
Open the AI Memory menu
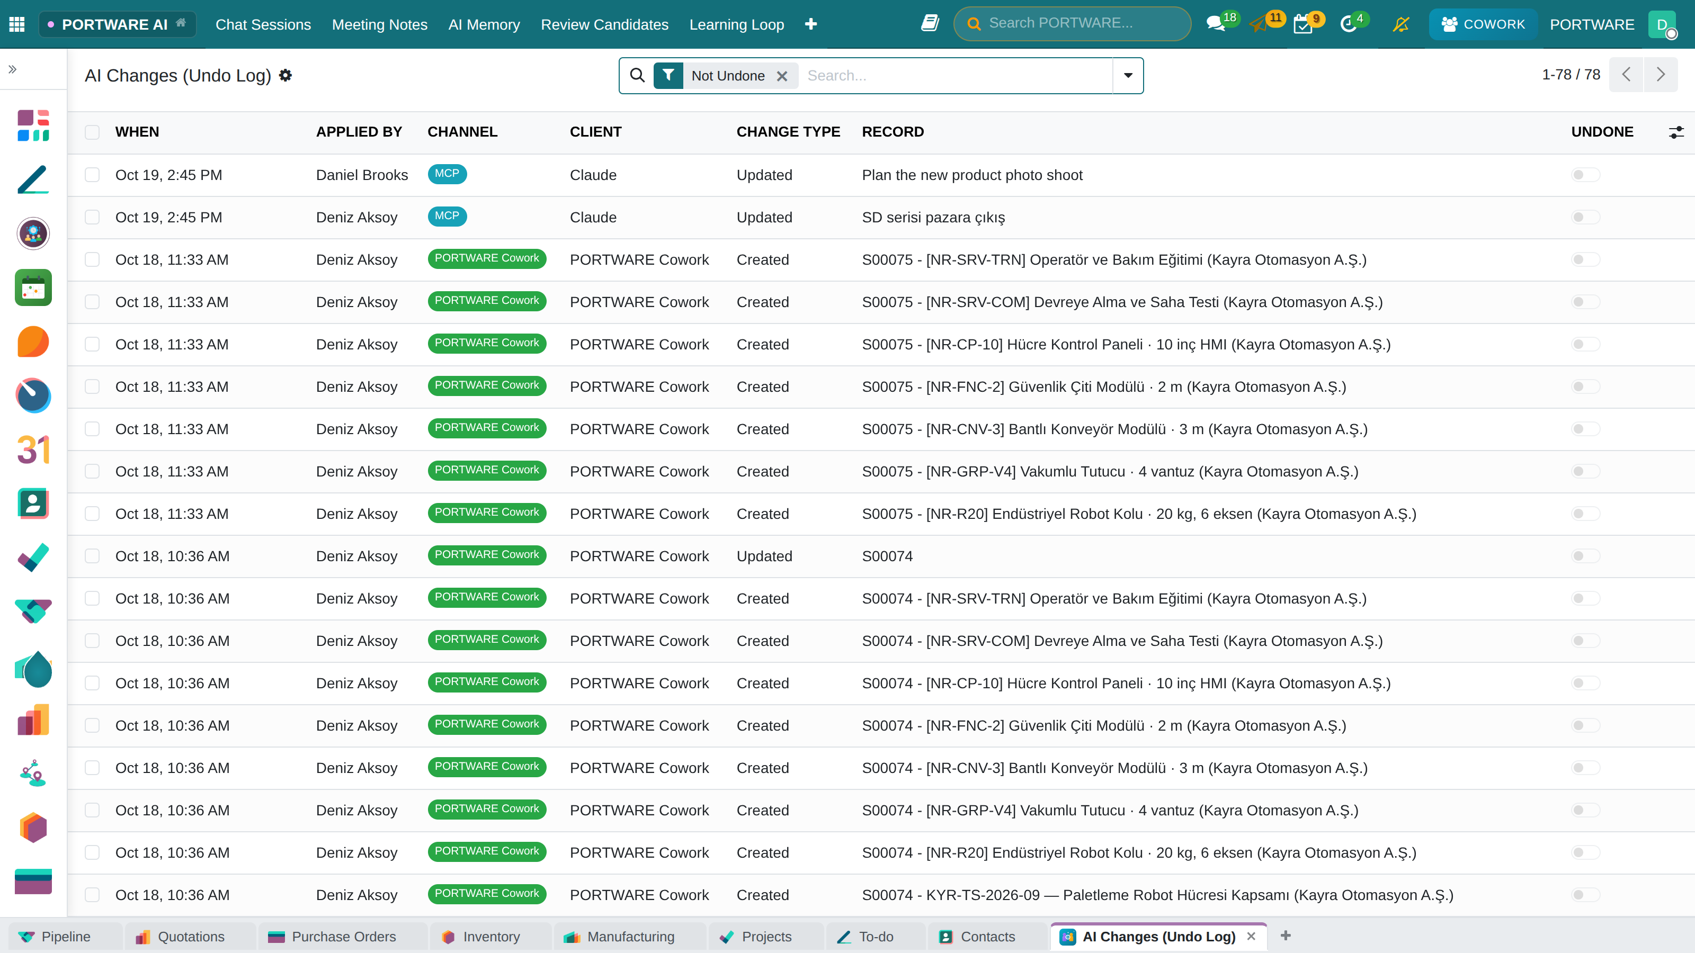pyautogui.click(x=484, y=24)
